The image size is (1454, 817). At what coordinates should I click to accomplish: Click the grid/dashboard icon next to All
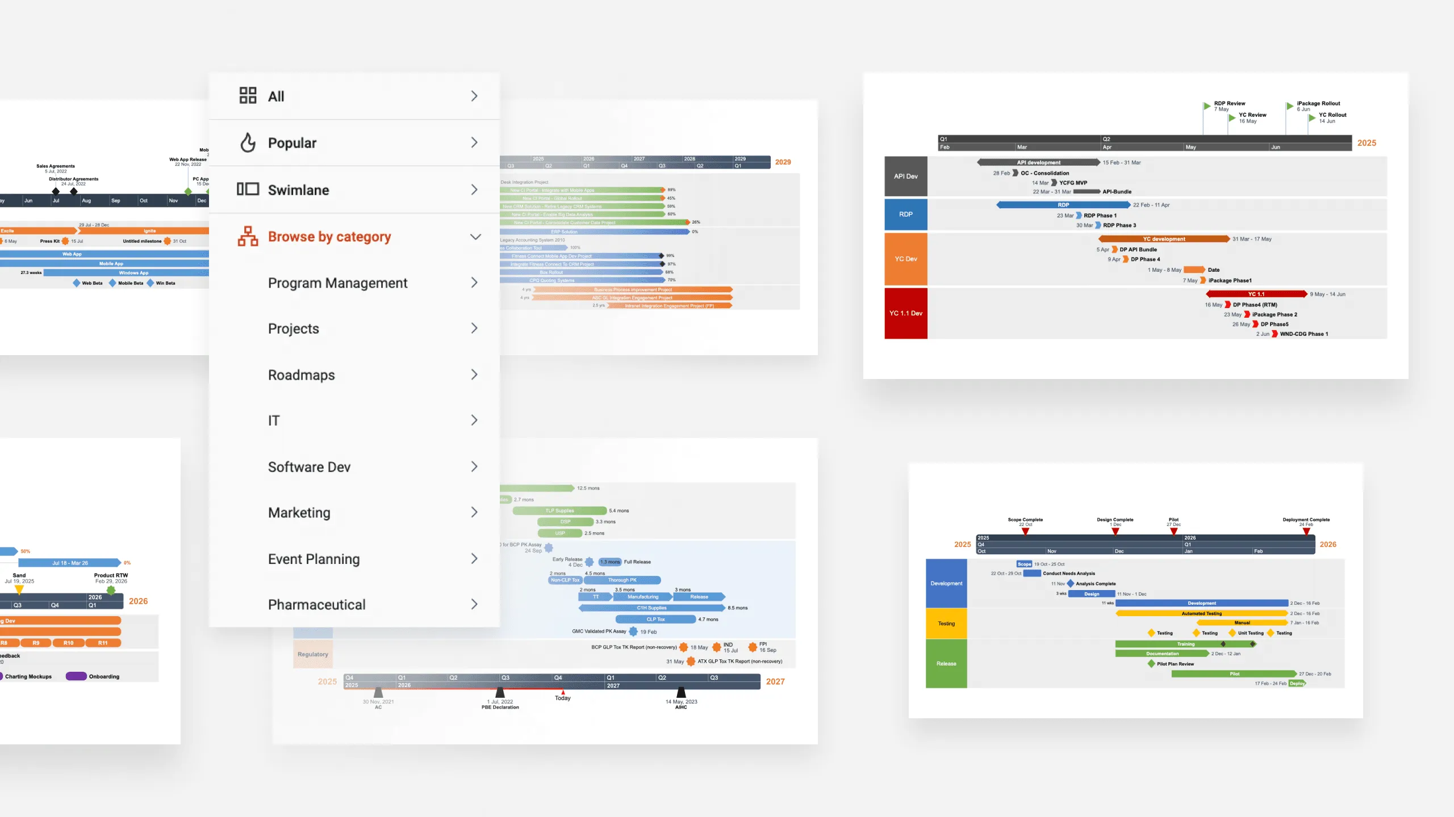tap(248, 95)
